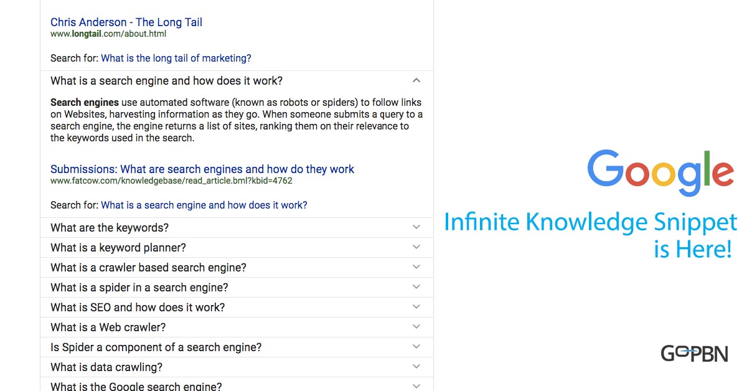The width and height of the screenshot is (747, 391).
Task: Expand 'What is a Web crawler?' chevron
Action: point(416,327)
